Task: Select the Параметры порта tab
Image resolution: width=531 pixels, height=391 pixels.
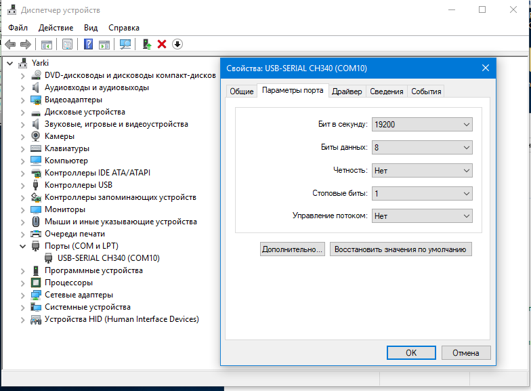Action: [x=293, y=91]
